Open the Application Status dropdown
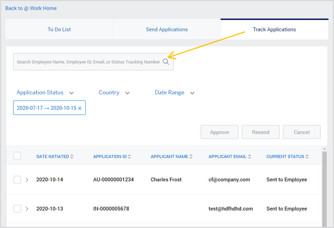Image resolution: width=334 pixels, height=228 pixels. pyautogui.click(x=45, y=93)
